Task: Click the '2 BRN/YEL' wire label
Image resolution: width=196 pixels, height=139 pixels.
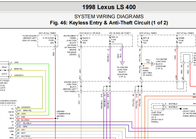Action: pos(17,69)
